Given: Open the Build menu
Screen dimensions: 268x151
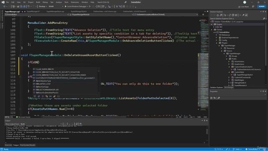Looking at the screenshot, I should tap(38, 2).
